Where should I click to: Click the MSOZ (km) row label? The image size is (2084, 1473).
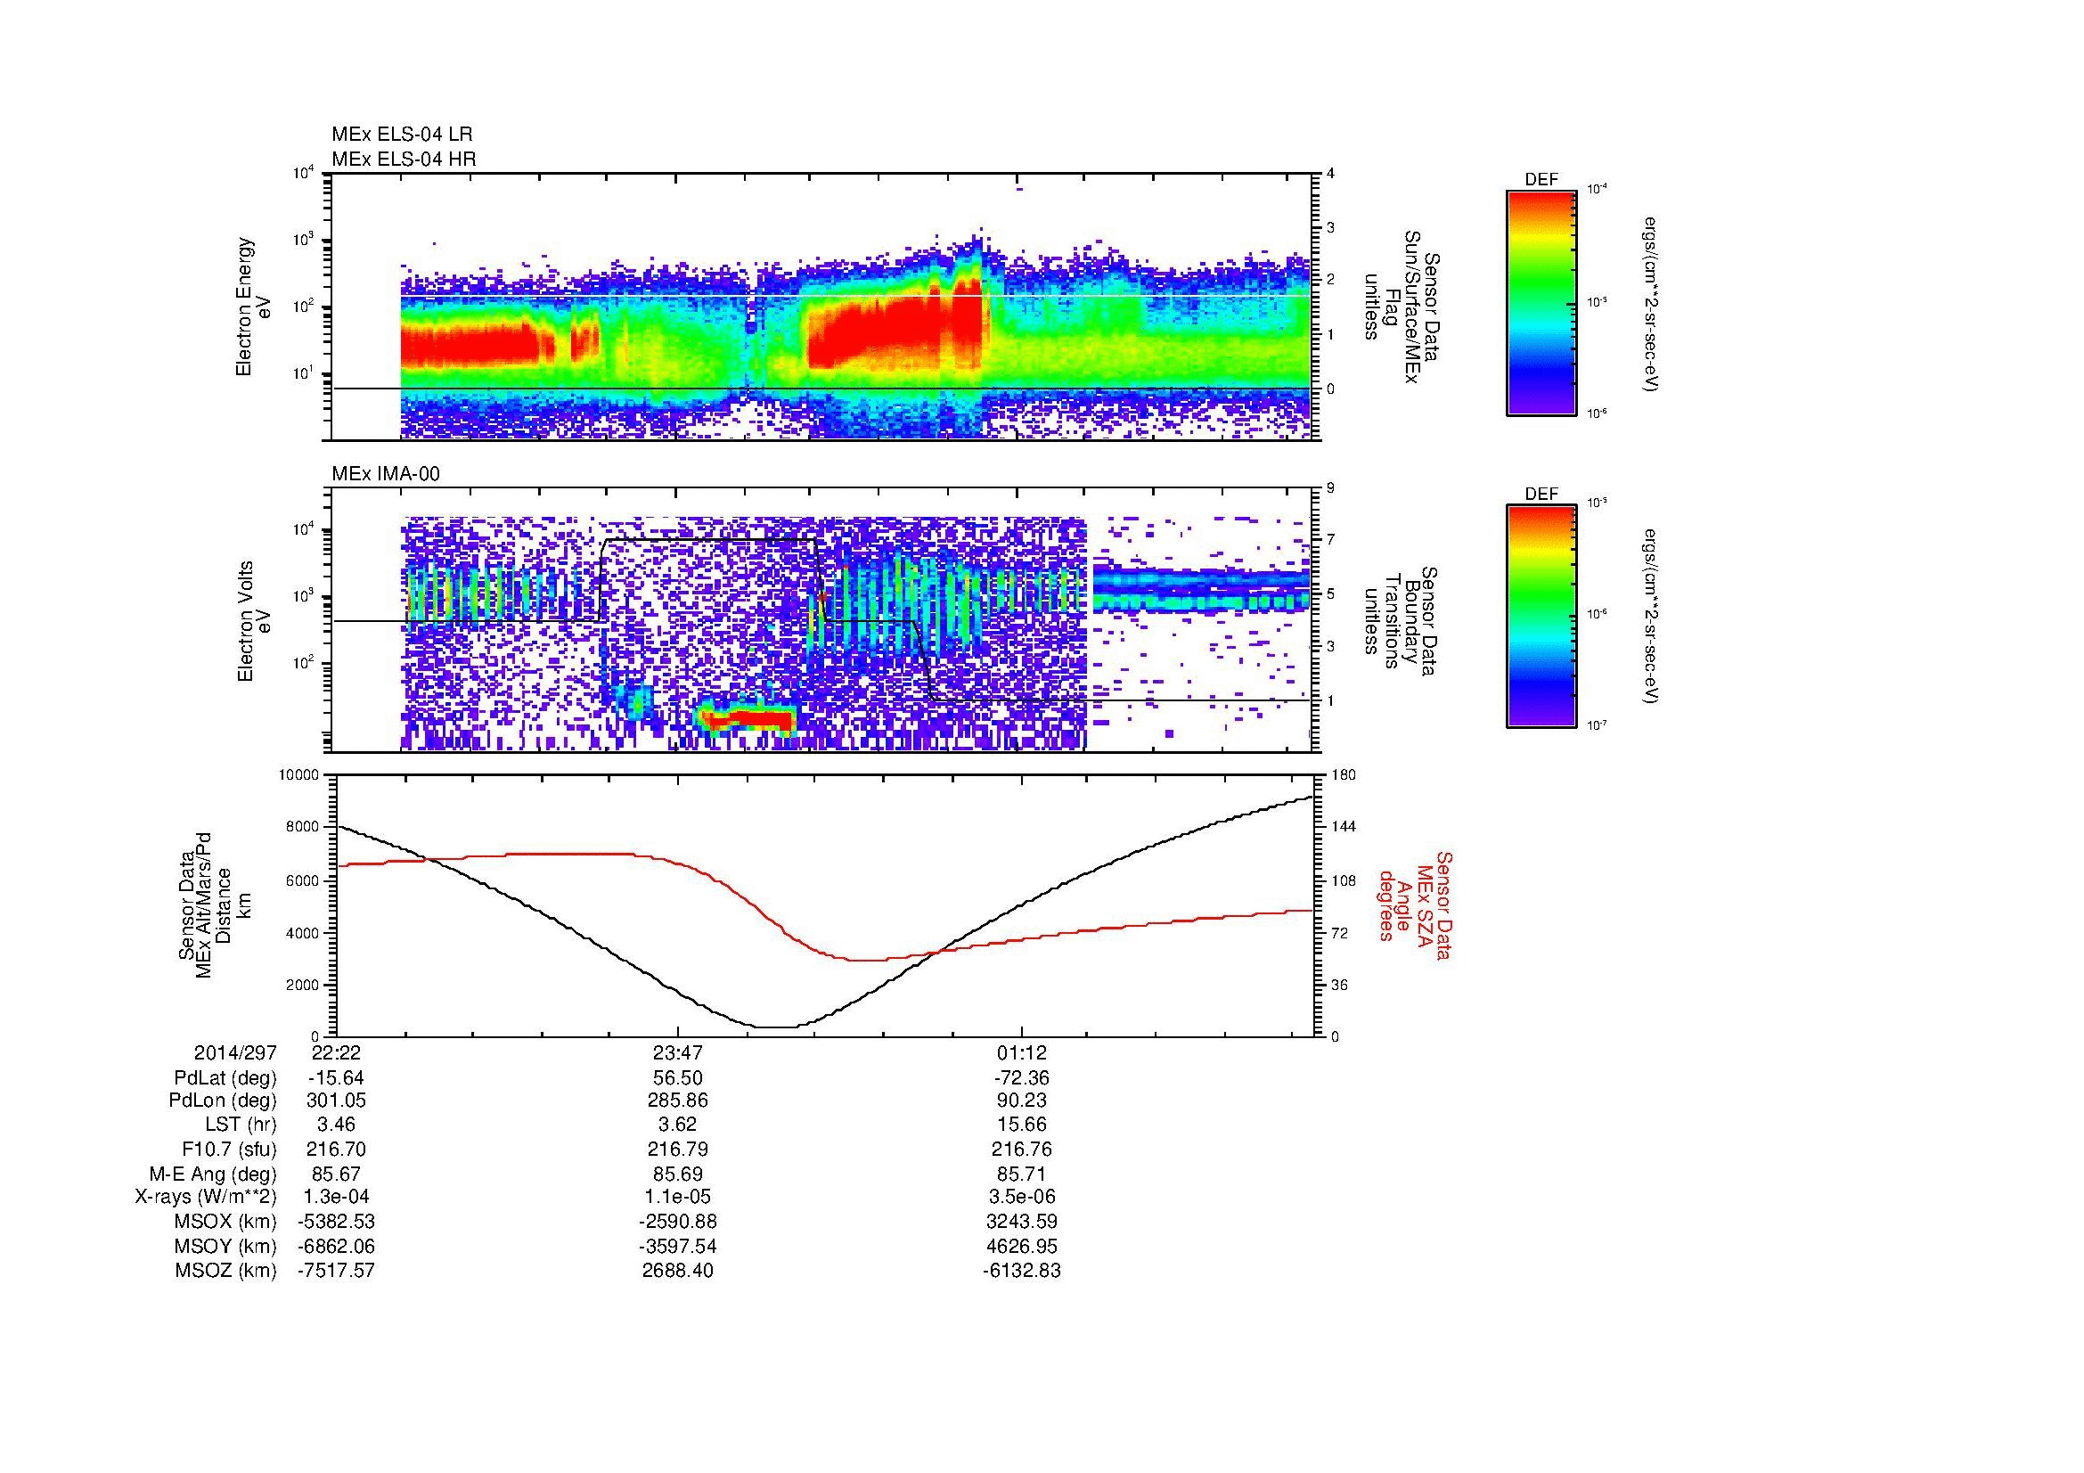(x=225, y=1271)
